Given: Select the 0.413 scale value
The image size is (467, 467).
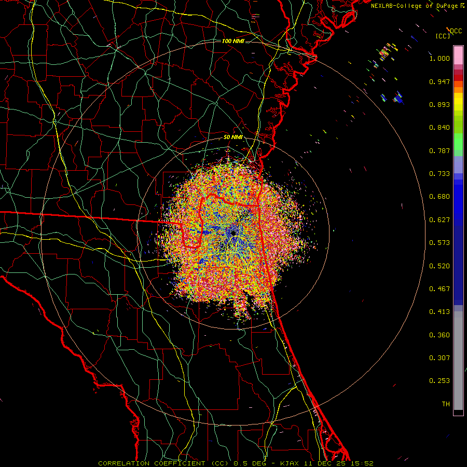Looking at the screenshot, I should pos(439,312).
